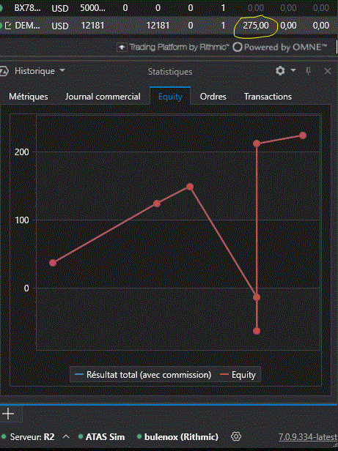Image resolution: width=338 pixels, height=451 pixels.
Task: Switch to the Métriques tab
Action: pyautogui.click(x=29, y=97)
